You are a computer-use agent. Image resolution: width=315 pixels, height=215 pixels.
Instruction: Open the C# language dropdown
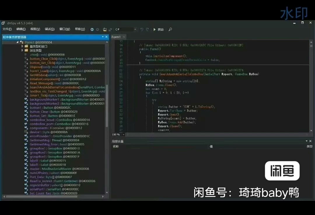tap(125, 30)
